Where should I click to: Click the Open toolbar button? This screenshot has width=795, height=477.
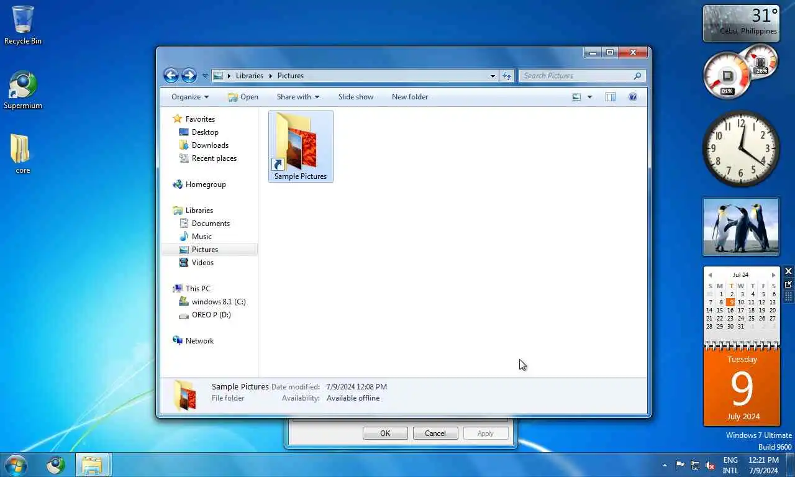(x=243, y=97)
